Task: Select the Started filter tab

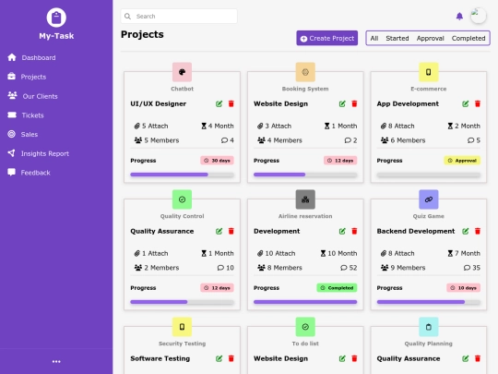Action: 397,38
